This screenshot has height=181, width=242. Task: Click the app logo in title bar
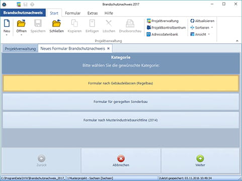pos(4,4)
